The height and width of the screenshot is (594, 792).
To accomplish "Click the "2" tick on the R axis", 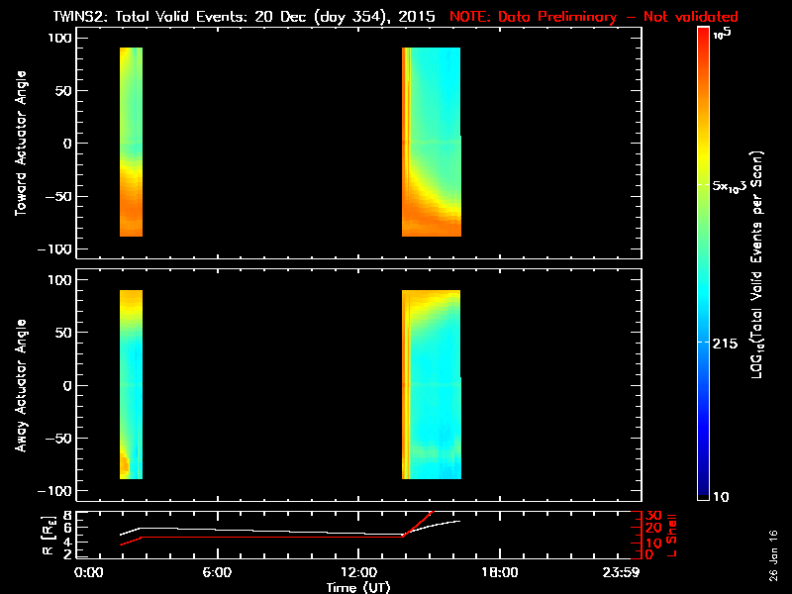I will pos(65,554).
